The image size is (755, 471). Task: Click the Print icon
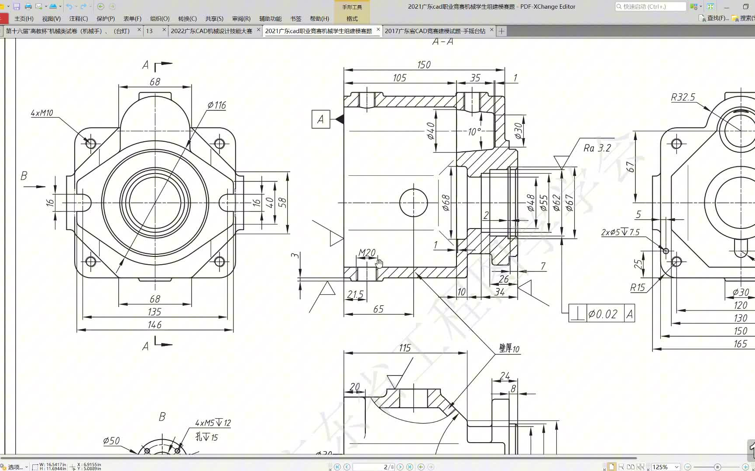click(x=28, y=7)
